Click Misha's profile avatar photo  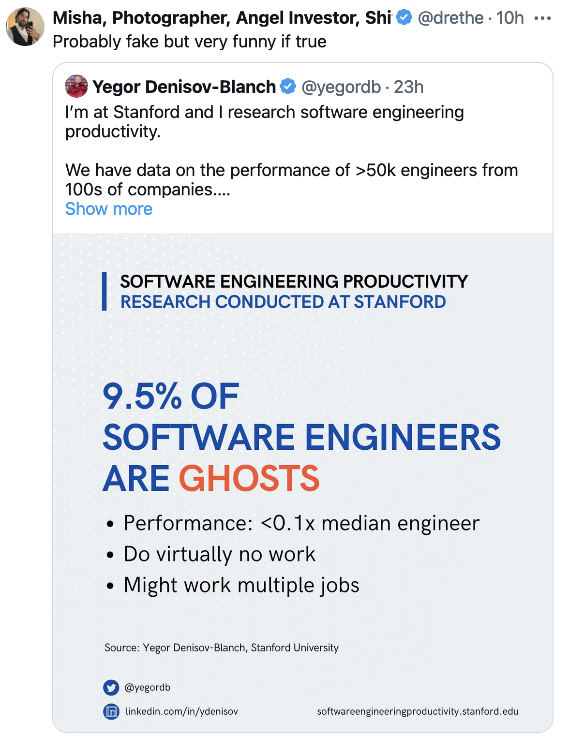pyautogui.click(x=25, y=27)
